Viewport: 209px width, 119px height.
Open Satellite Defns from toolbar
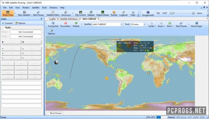[53, 13]
